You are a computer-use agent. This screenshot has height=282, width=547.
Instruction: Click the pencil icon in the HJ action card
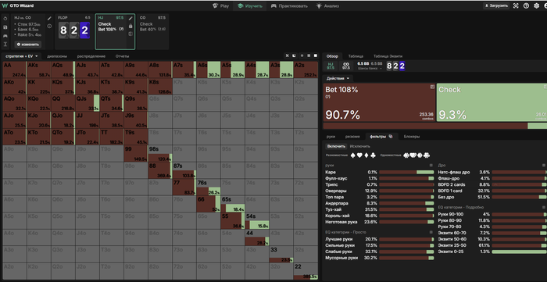click(130, 18)
